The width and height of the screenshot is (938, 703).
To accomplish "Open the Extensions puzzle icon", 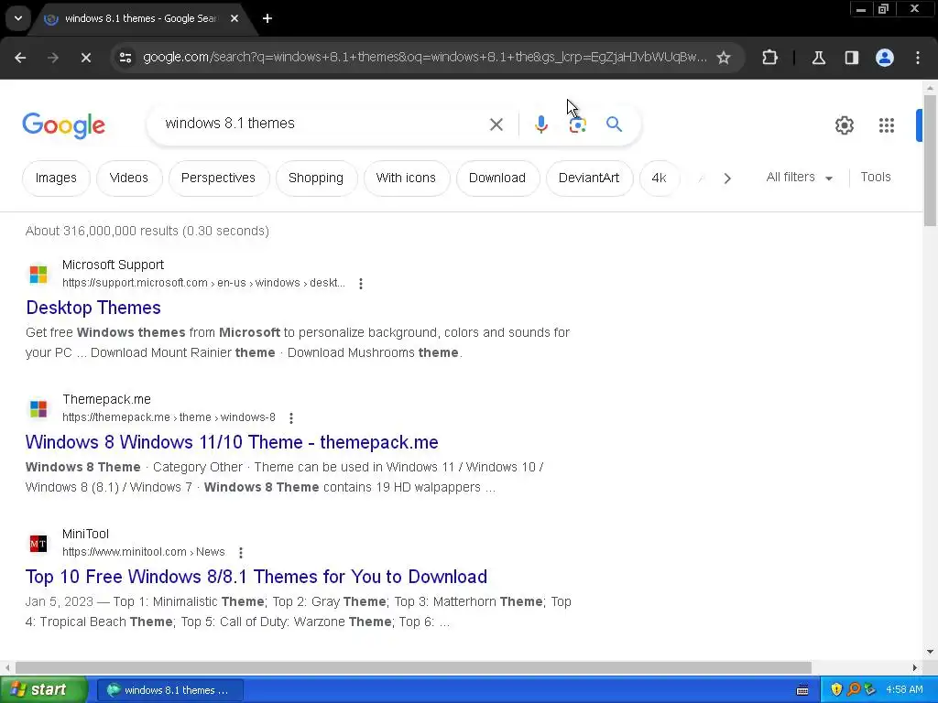I will coord(769,58).
